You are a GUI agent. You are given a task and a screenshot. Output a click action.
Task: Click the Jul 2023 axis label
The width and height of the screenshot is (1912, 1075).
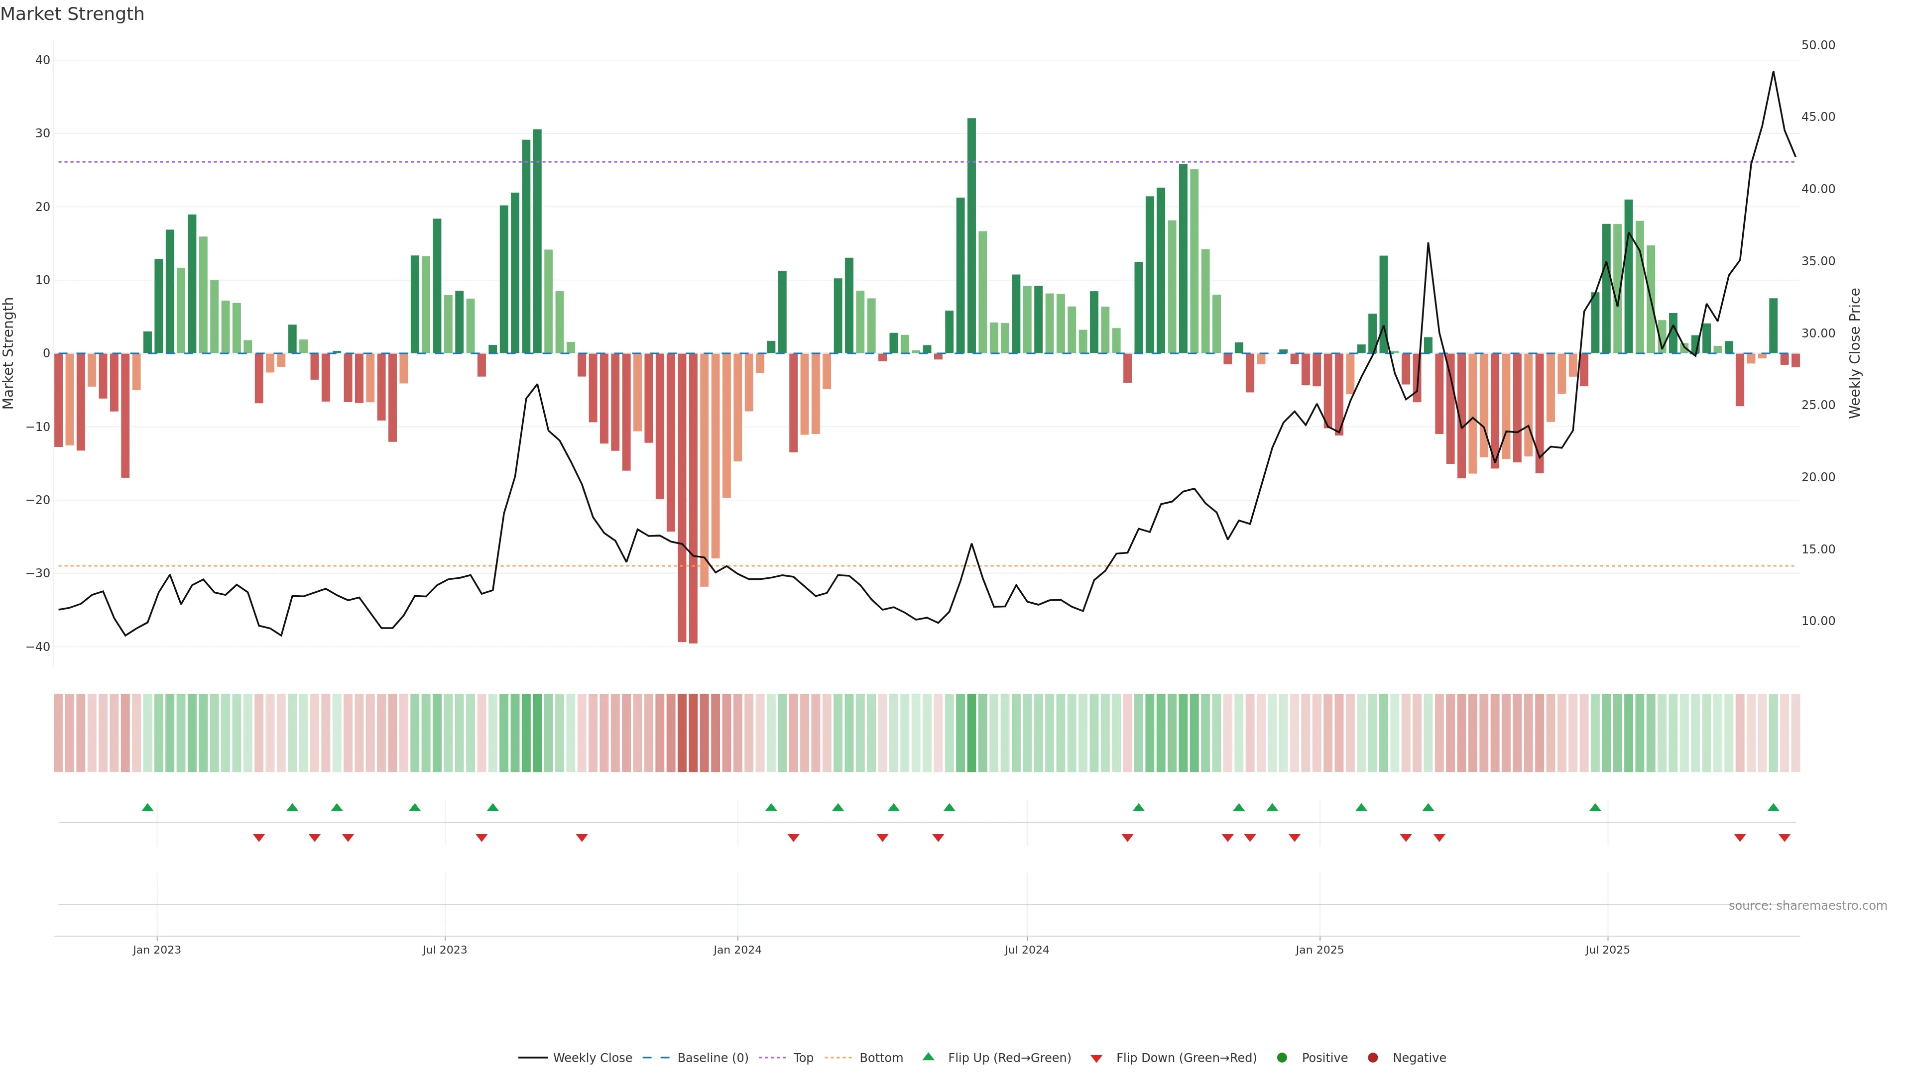click(x=445, y=950)
